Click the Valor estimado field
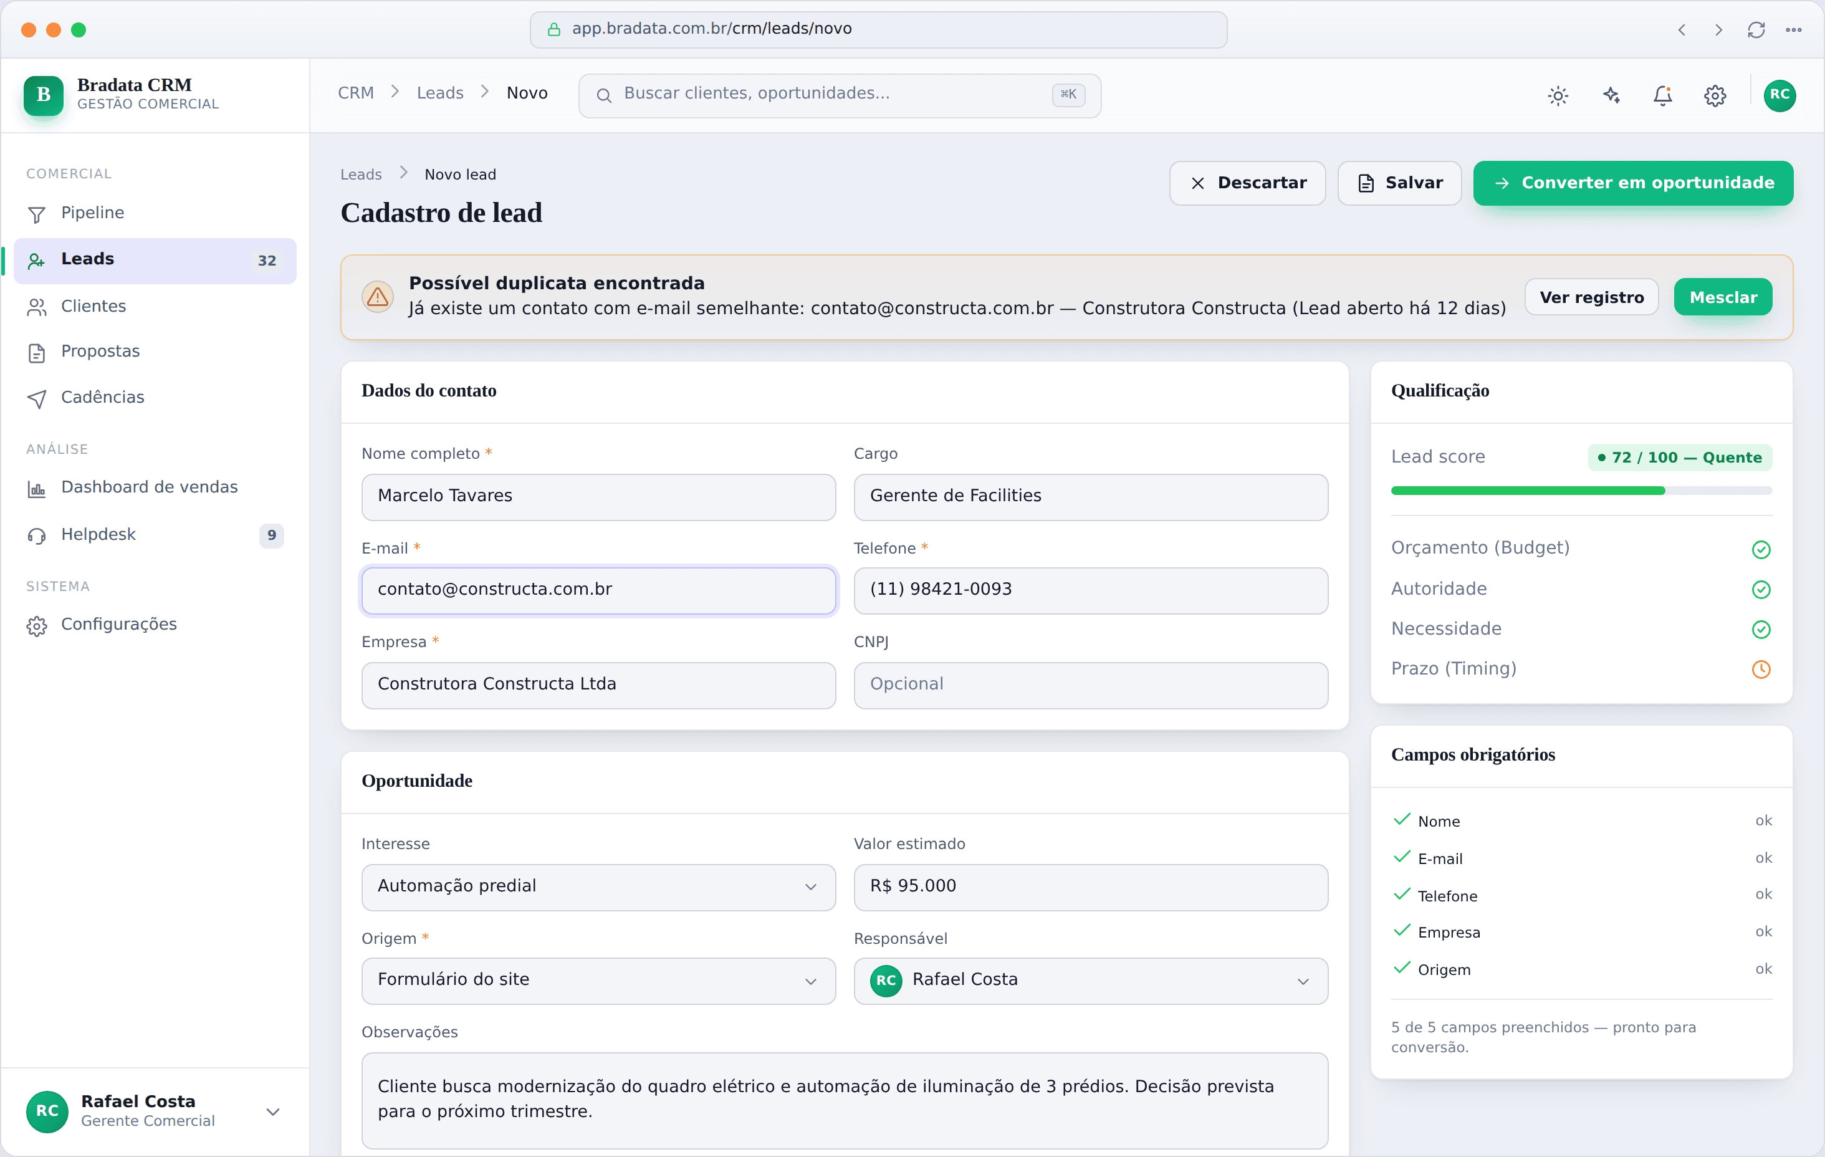The height and width of the screenshot is (1157, 1825). pyautogui.click(x=1091, y=887)
